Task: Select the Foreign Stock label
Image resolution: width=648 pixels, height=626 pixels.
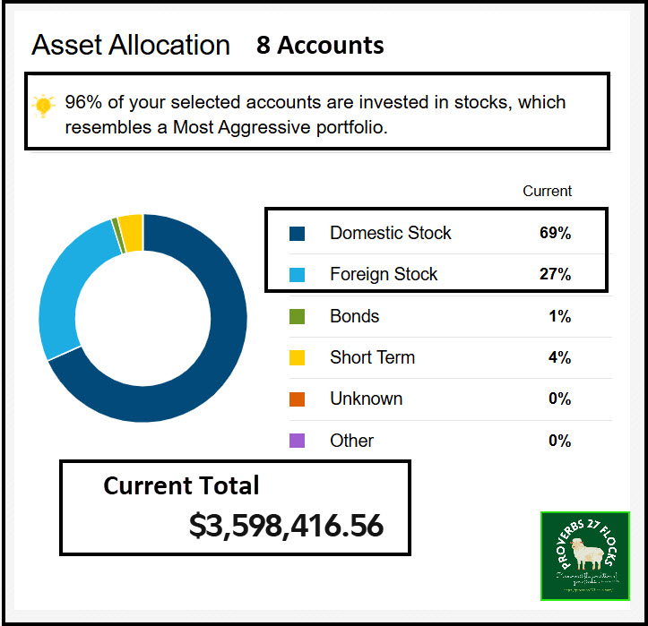Action: click(384, 274)
